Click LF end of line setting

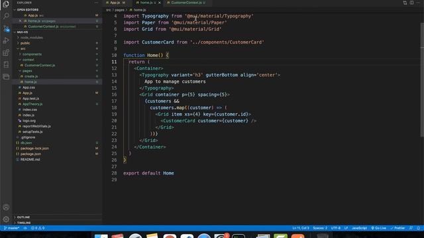pyautogui.click(x=346, y=228)
